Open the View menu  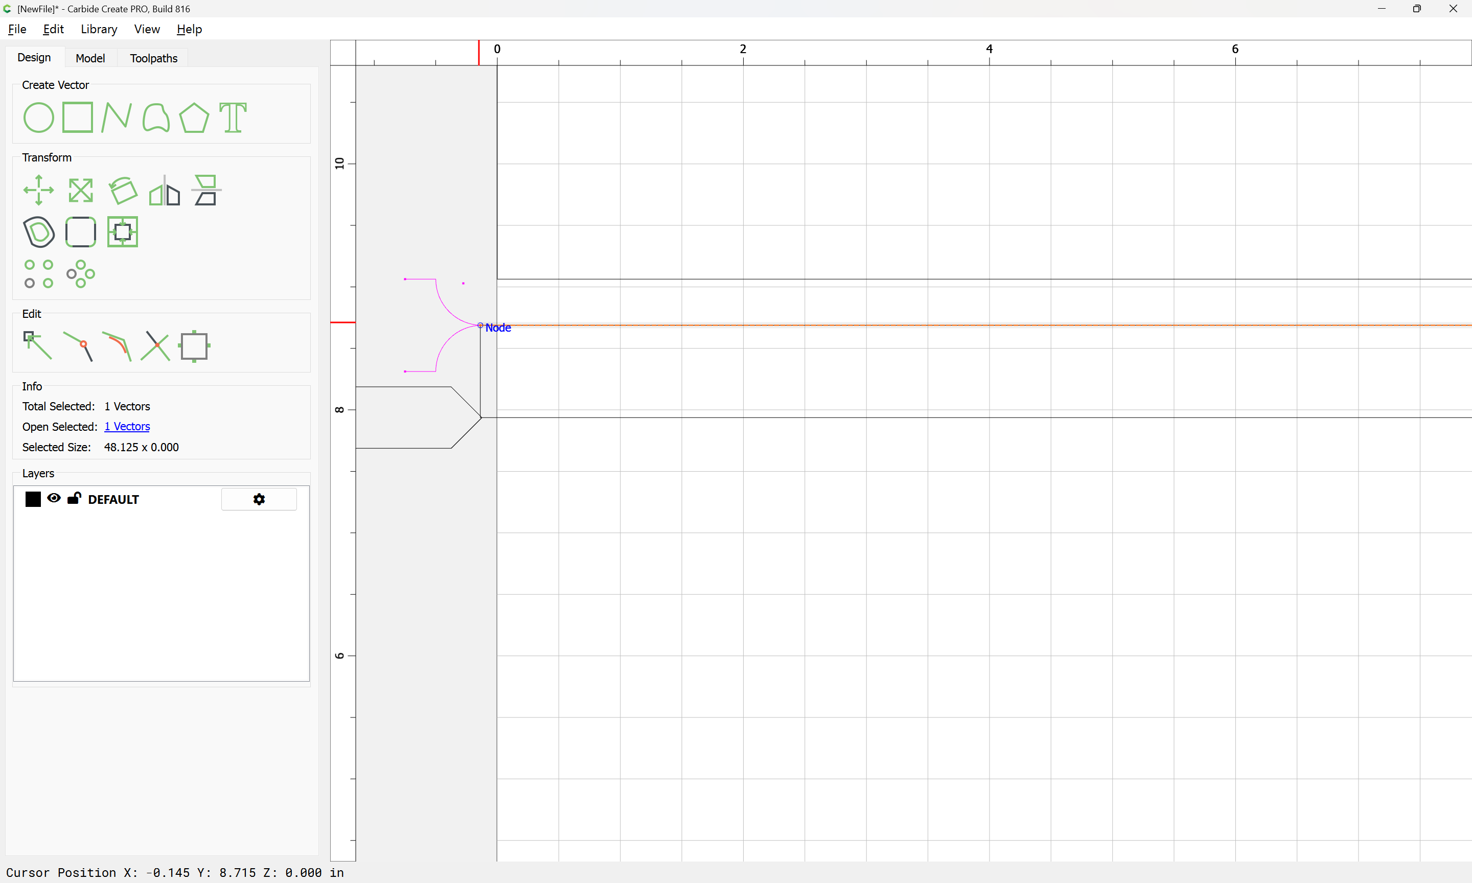pyautogui.click(x=147, y=29)
